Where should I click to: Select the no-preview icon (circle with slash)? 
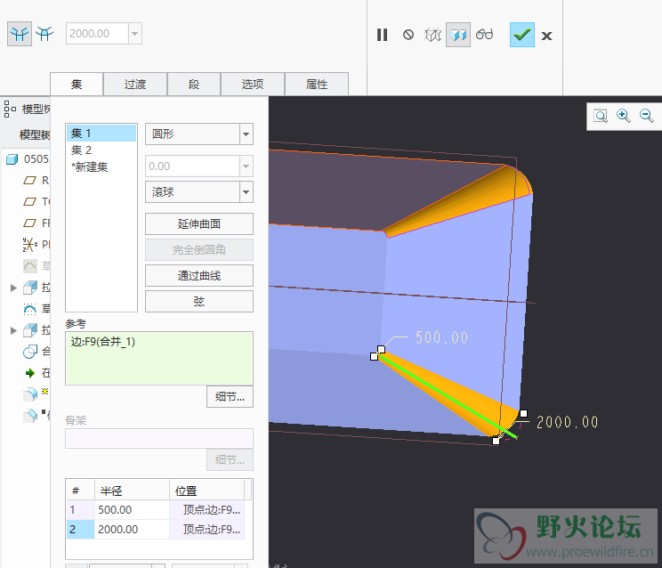(408, 35)
